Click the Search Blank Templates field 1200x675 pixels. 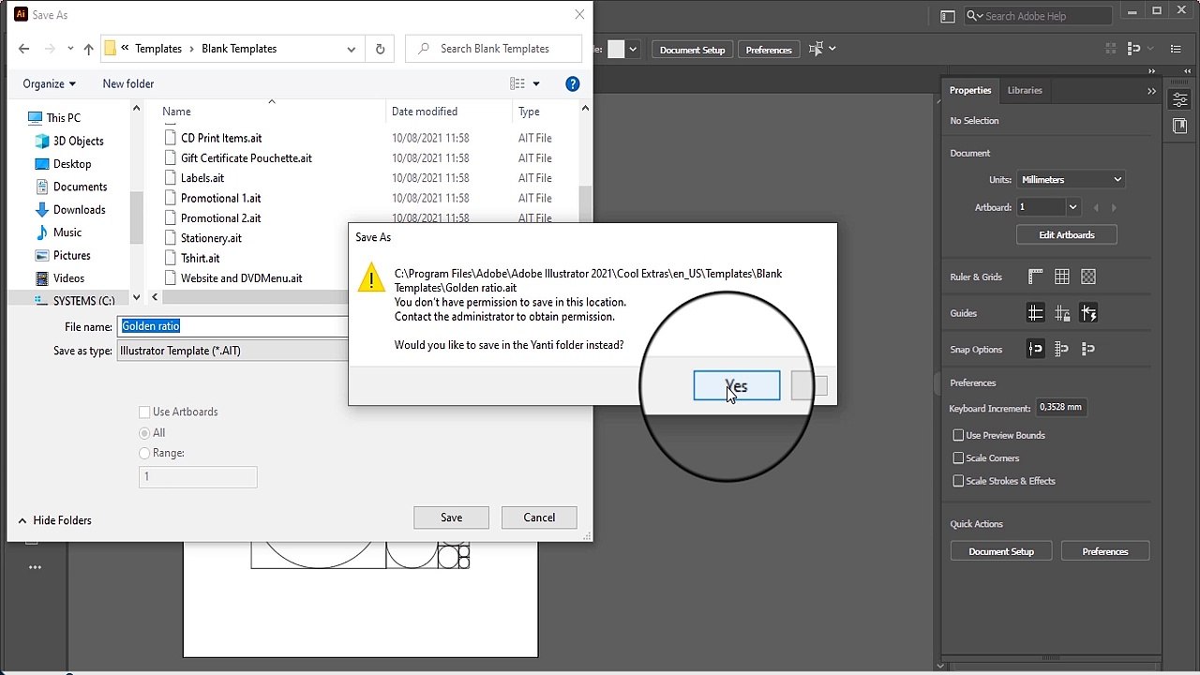493,49
